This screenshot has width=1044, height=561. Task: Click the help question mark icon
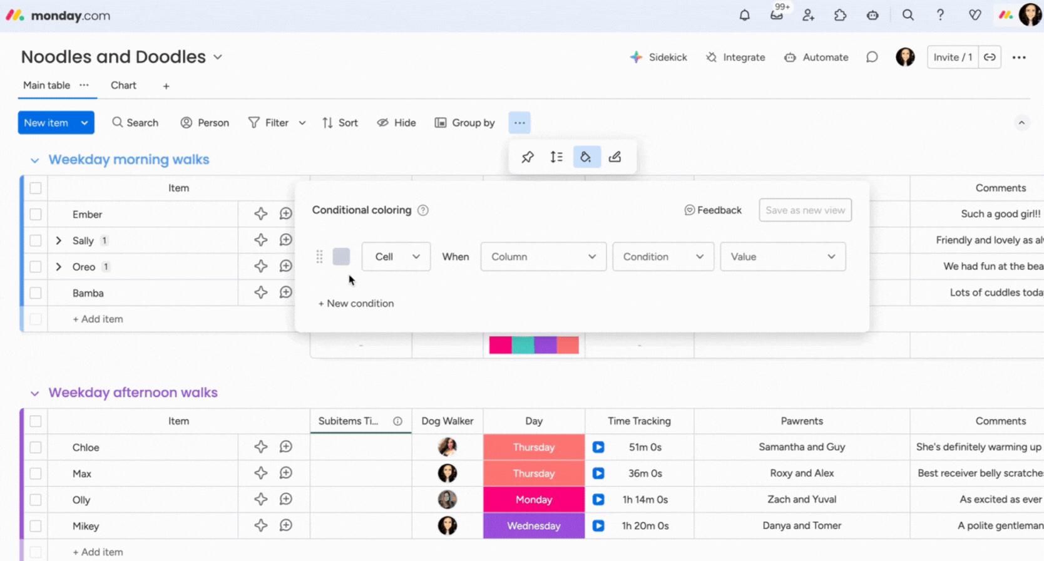[940, 15]
